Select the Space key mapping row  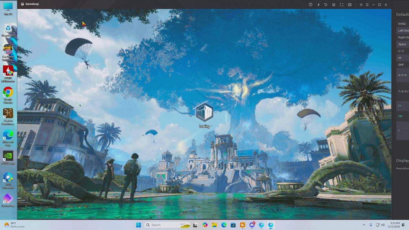point(403,44)
